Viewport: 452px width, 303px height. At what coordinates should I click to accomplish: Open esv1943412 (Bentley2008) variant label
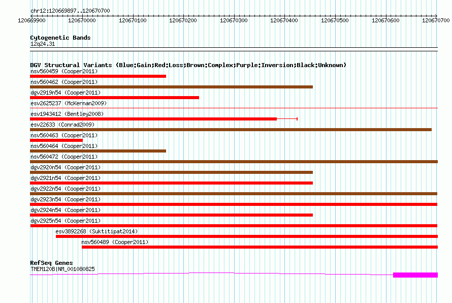[67, 114]
